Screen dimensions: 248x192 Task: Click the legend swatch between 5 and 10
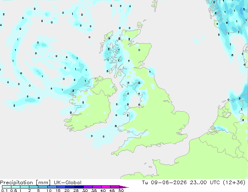click(43, 187)
